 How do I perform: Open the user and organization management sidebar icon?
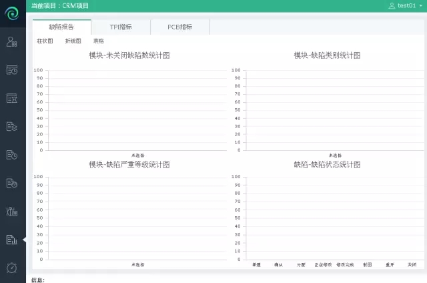(12, 42)
